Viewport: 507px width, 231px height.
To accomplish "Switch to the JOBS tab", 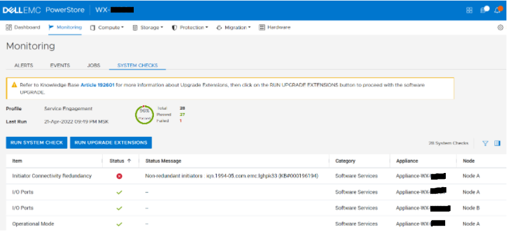I will pos(94,65).
